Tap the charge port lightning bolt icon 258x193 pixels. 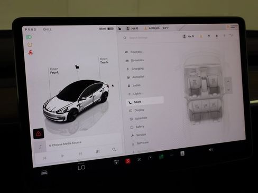(x=113, y=86)
